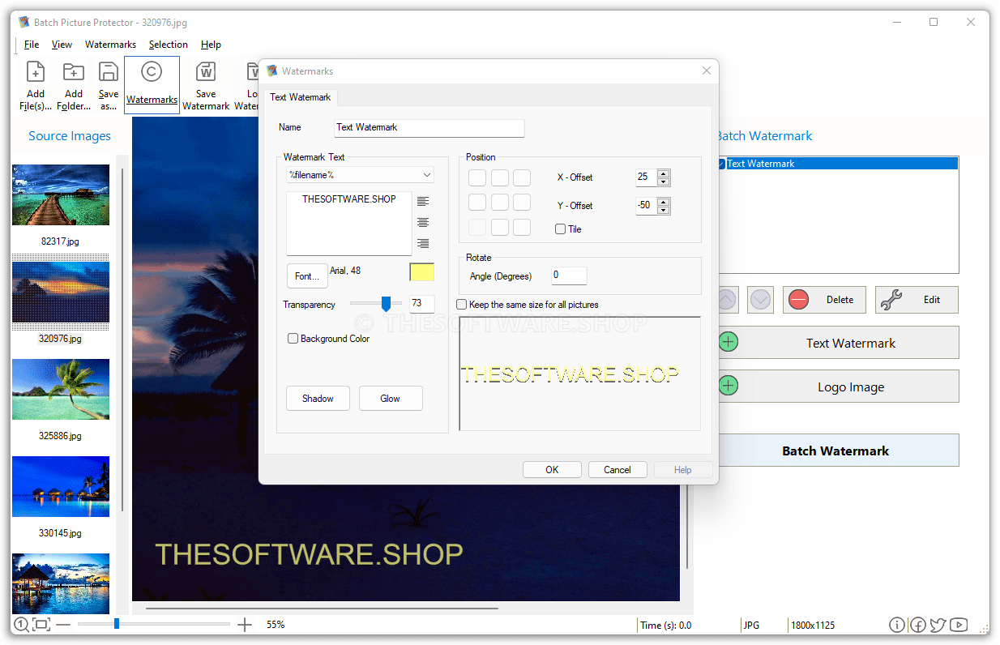The image size is (1000, 645).
Task: Select bottom-right position grid cell
Action: tap(522, 227)
